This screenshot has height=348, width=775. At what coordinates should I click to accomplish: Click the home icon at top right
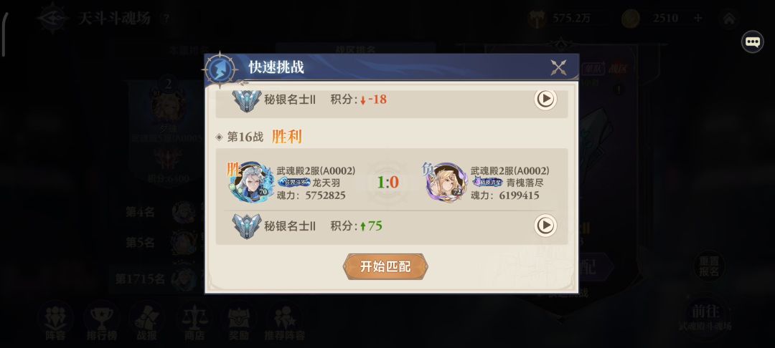[x=729, y=19]
